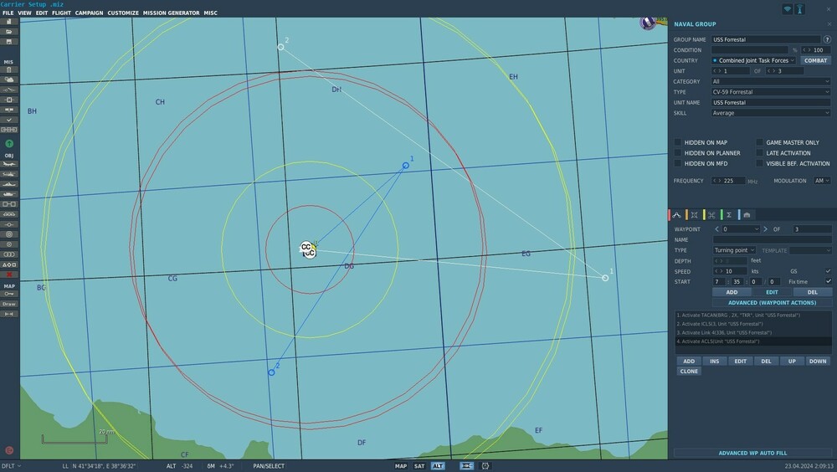Open the route tab with red marker

tap(676, 214)
